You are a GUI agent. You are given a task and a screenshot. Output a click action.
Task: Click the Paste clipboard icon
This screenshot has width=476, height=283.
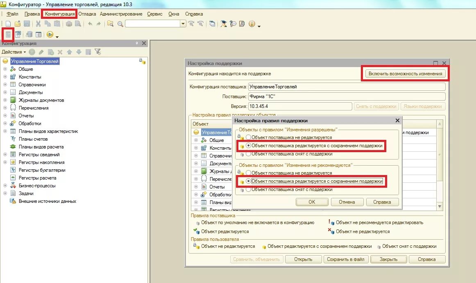(57, 24)
